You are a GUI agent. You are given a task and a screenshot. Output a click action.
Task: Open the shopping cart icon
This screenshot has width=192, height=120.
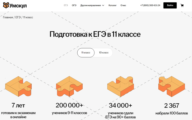point(182,5)
